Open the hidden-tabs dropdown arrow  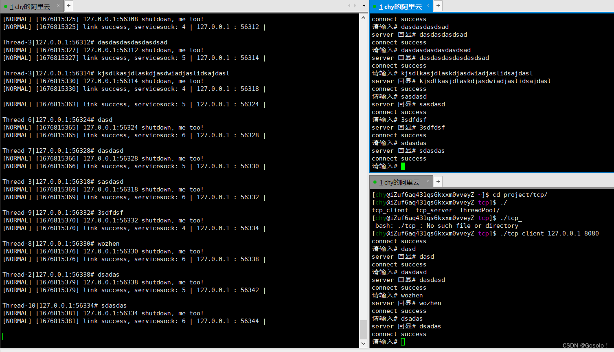coord(364,5)
